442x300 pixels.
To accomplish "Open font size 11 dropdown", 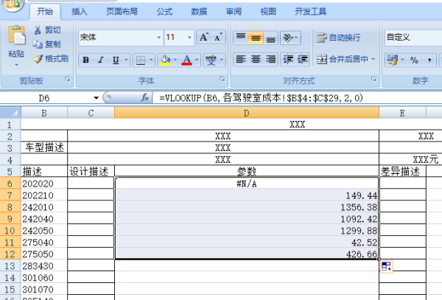I will pyautogui.click(x=189, y=37).
